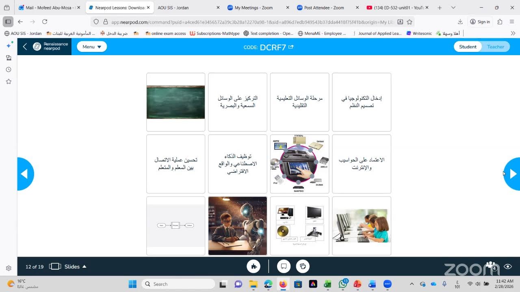Screen dimensions: 520x292
Task: Switch to the AOU SIS - Jordan tab
Action: pos(188,8)
